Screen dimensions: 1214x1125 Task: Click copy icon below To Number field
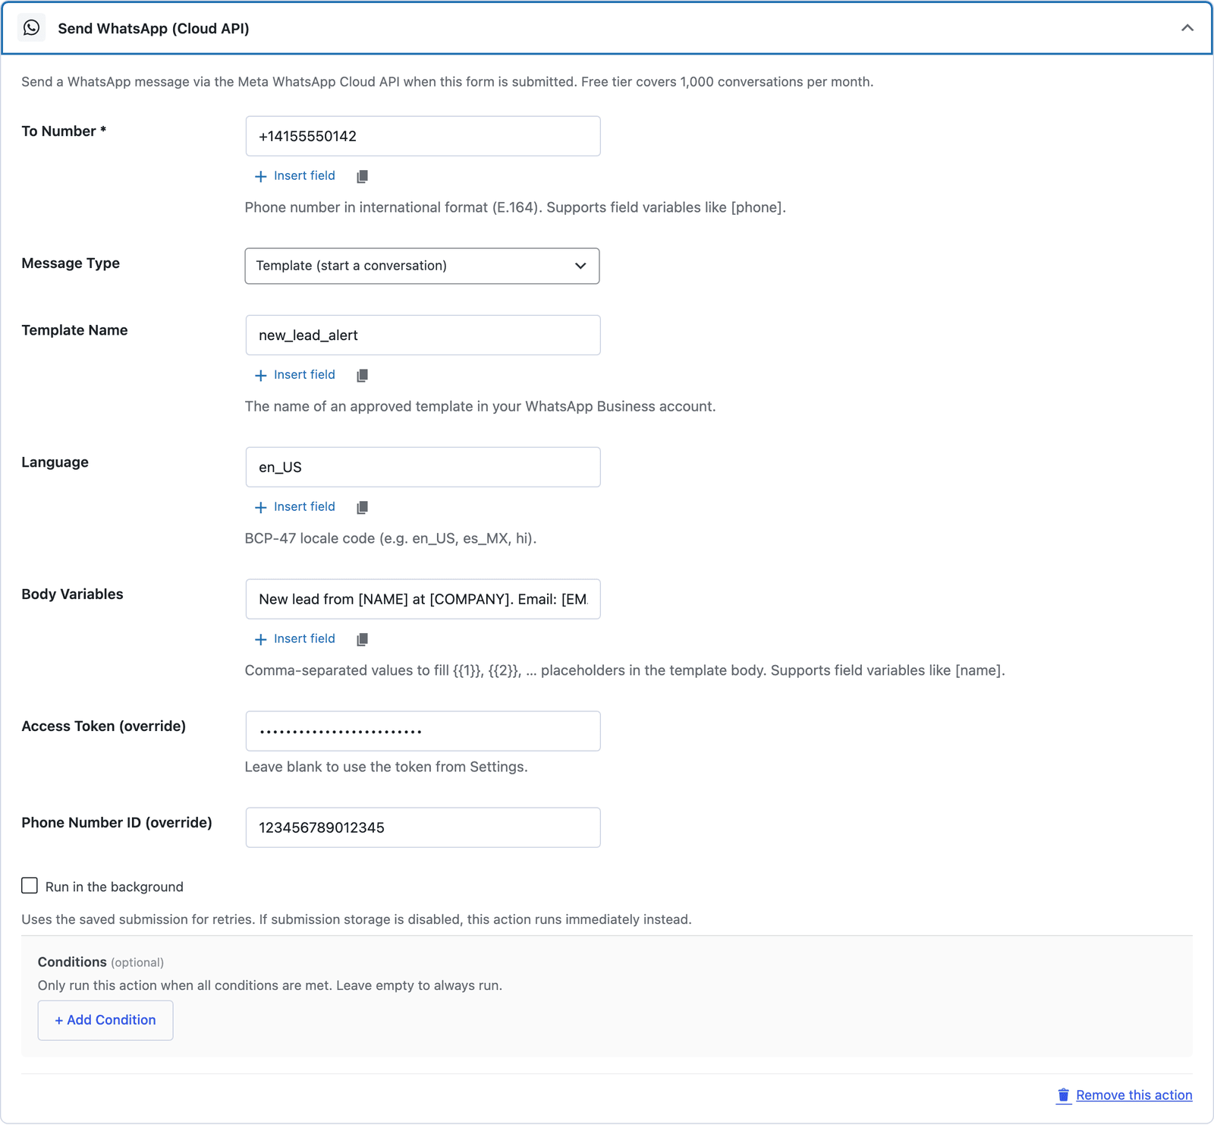coord(362,176)
